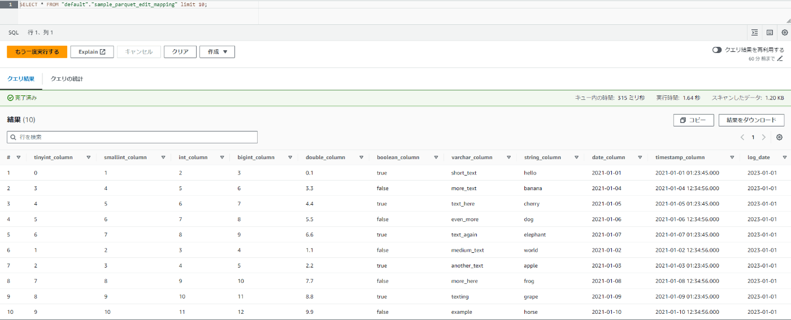Open the Explain external link button

point(92,52)
